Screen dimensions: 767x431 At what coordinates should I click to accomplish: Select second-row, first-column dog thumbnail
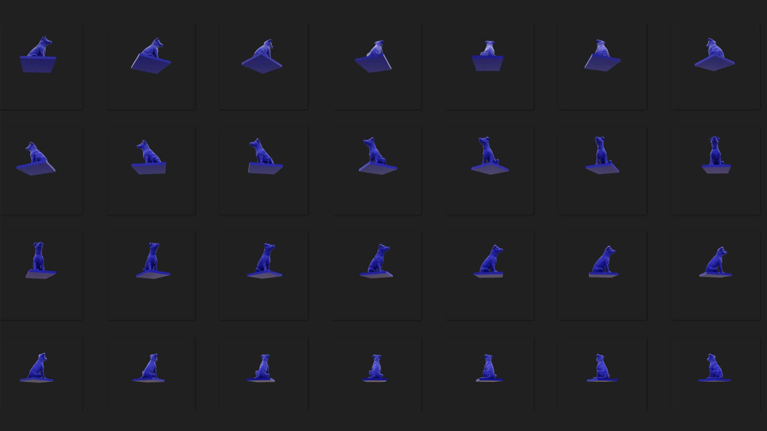tap(41, 171)
